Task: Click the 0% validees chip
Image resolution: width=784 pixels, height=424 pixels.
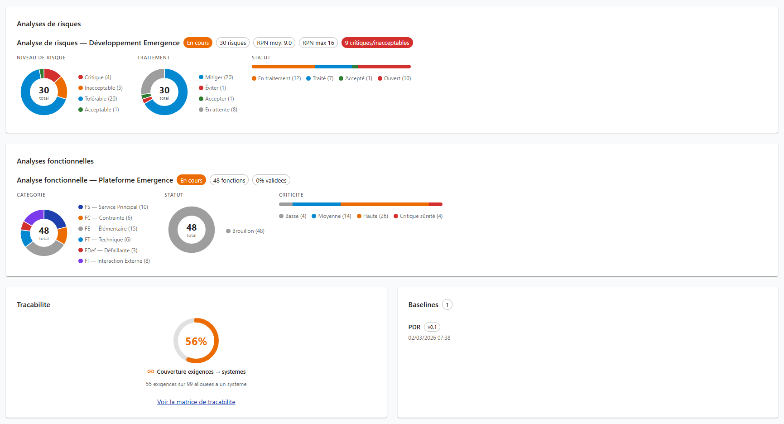Action: 271,180
